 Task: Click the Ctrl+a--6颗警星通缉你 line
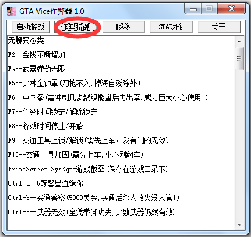pyautogui.click(x=46, y=183)
